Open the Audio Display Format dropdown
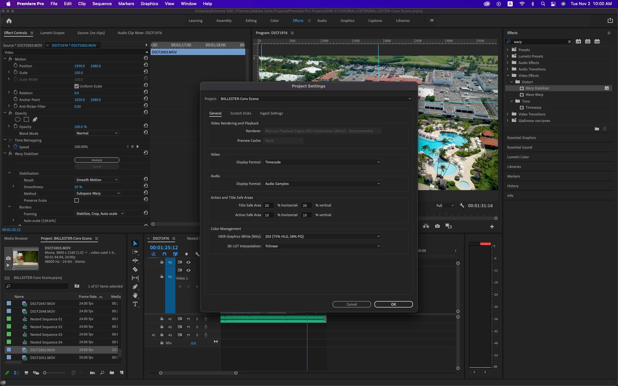This screenshot has height=386, width=618. click(322, 184)
